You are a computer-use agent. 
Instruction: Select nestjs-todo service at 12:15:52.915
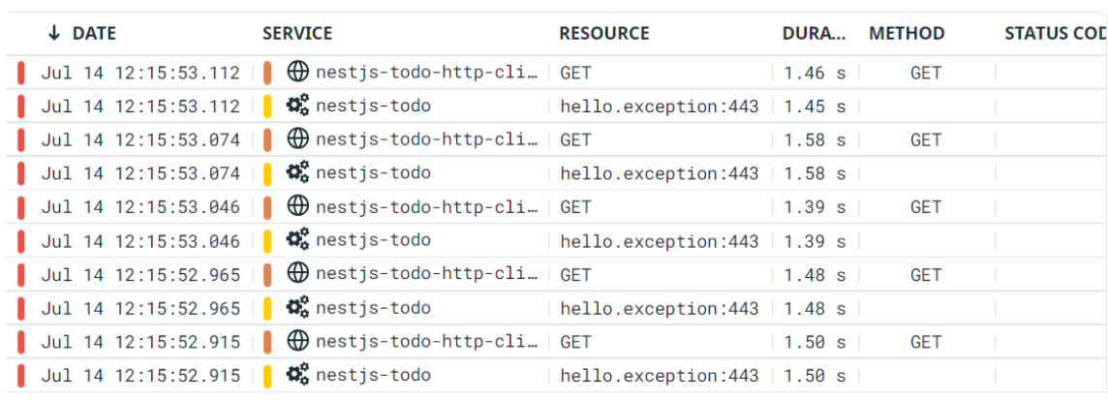[373, 376]
